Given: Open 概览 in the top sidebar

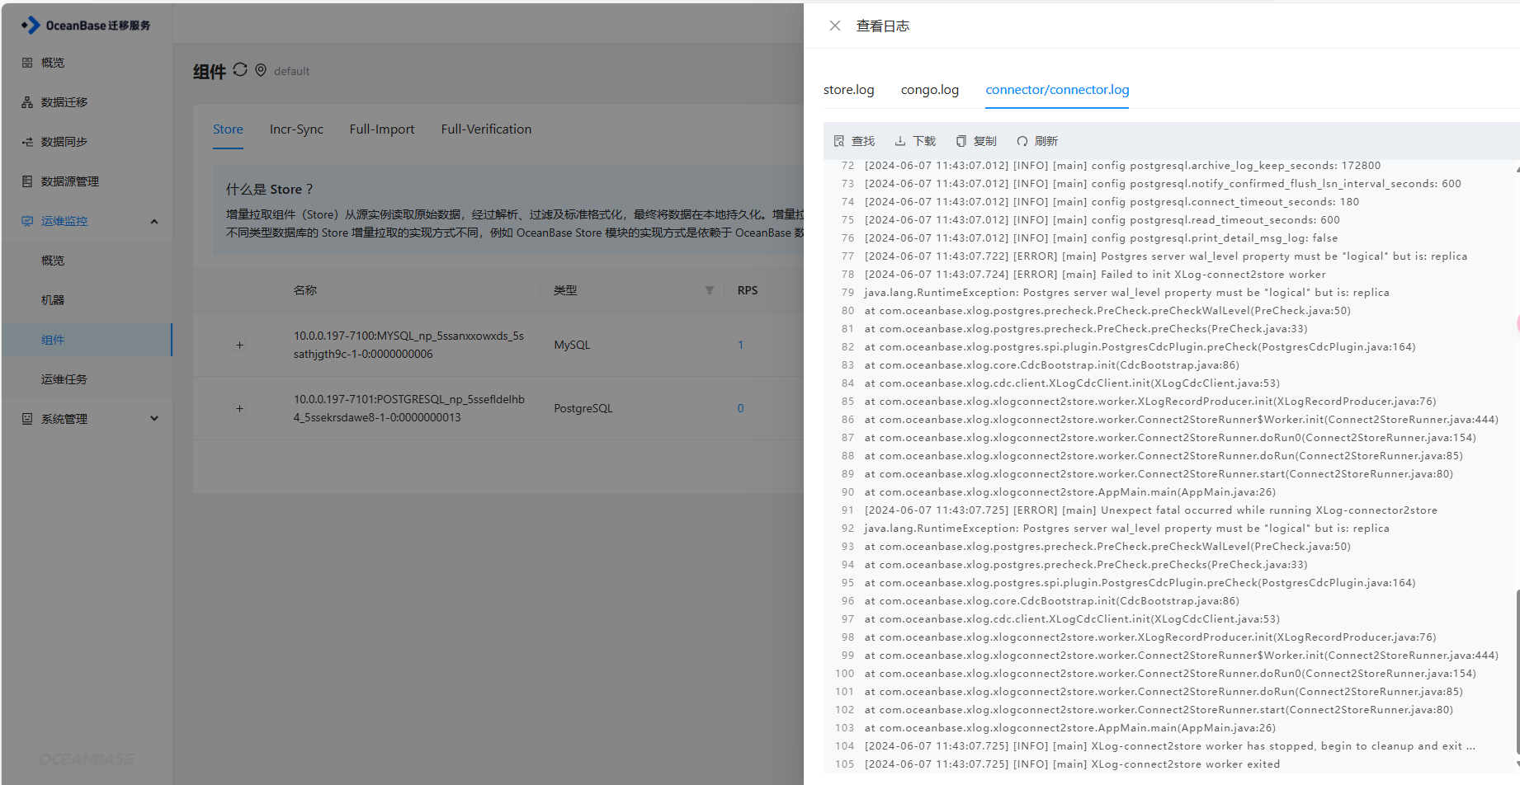Looking at the screenshot, I should tap(53, 63).
